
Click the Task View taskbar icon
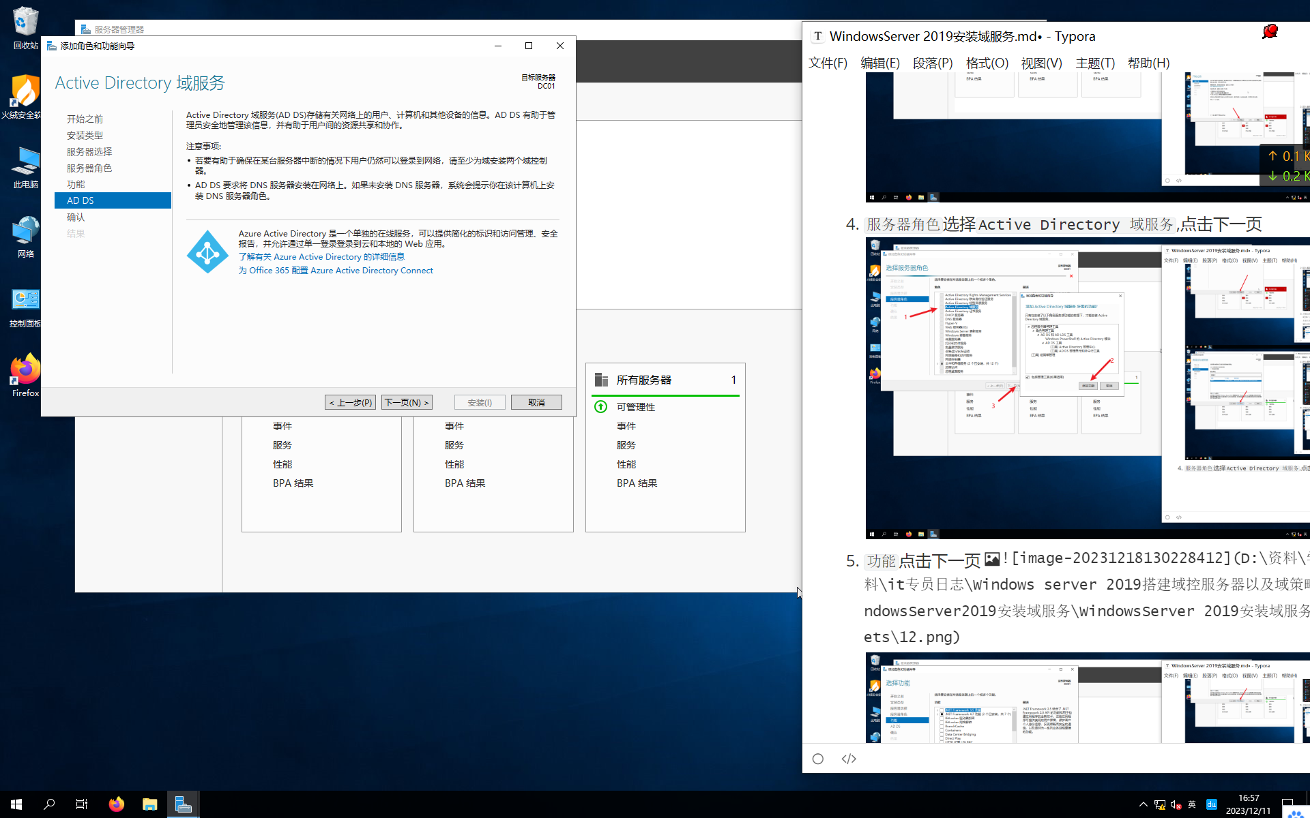[82, 804]
